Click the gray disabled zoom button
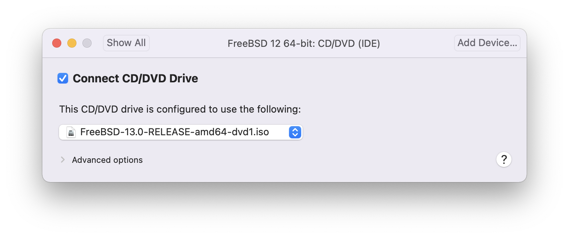The height and width of the screenshot is (238, 569). pyautogui.click(x=87, y=43)
